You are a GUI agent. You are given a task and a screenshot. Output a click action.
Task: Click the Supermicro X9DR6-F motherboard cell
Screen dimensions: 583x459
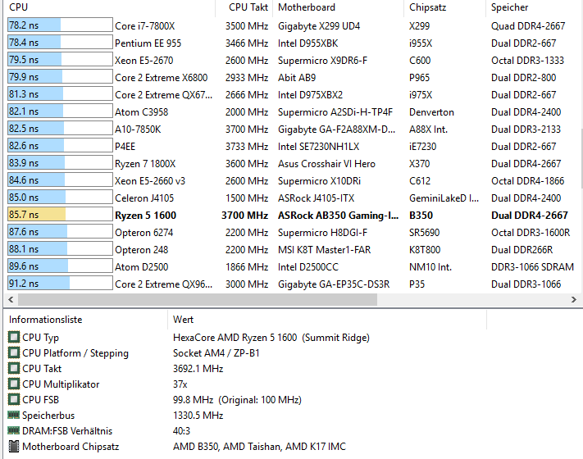pyautogui.click(x=322, y=61)
